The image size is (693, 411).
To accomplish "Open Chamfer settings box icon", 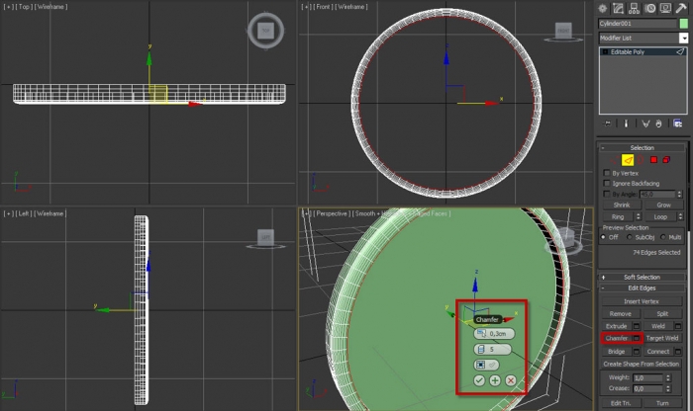I will click(x=637, y=338).
